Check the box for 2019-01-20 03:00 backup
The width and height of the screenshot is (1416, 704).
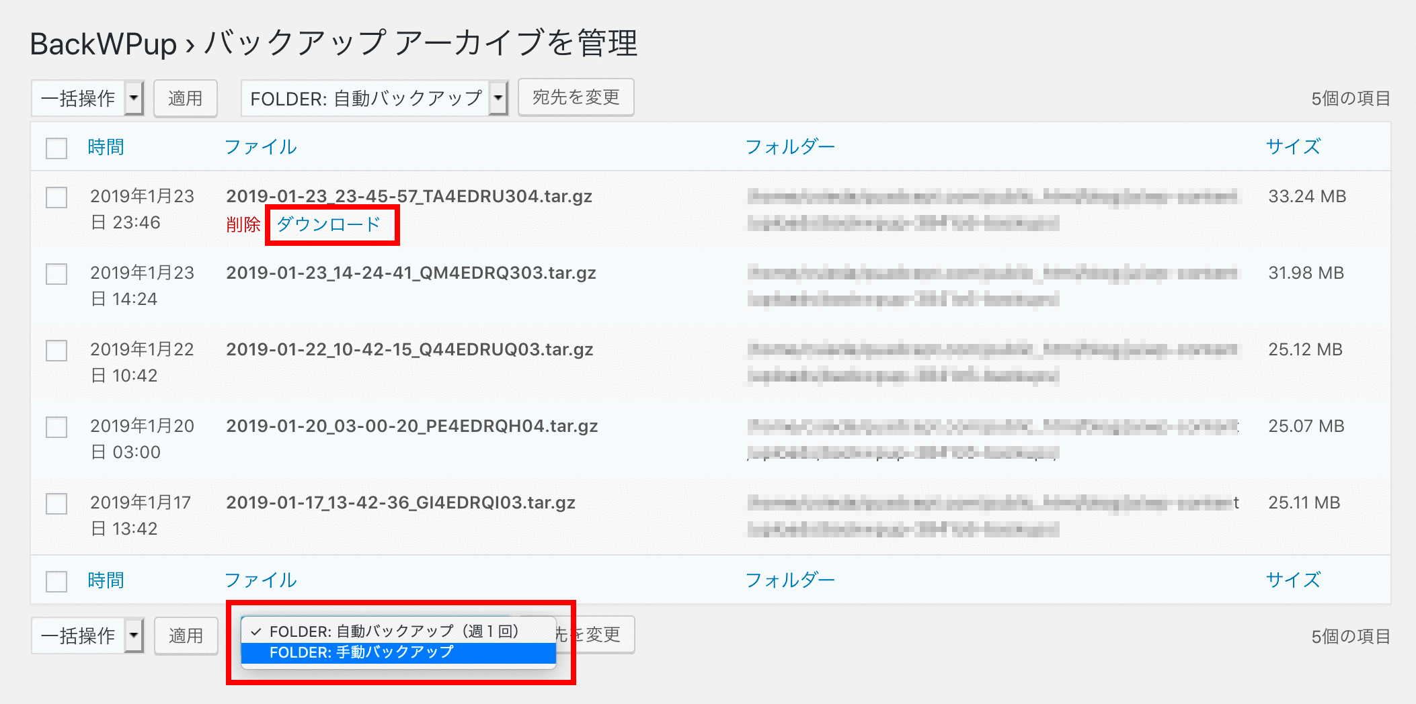tap(56, 427)
